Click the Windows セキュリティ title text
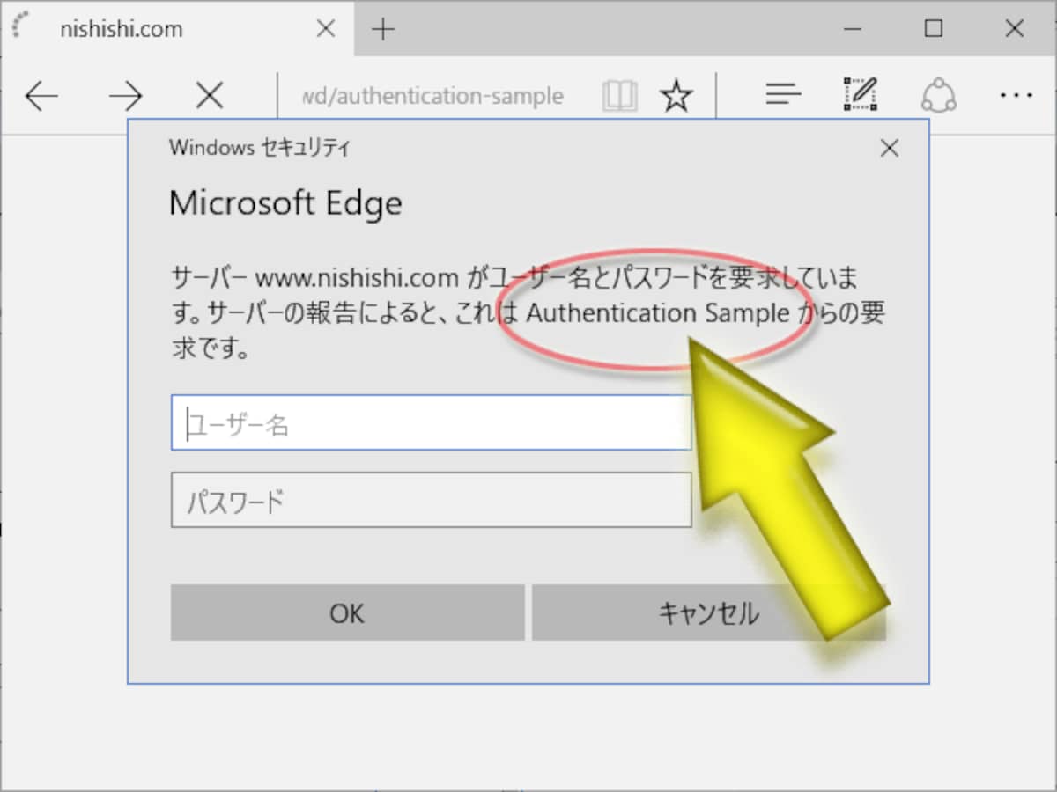Viewport: 1057px width, 792px height. (259, 148)
